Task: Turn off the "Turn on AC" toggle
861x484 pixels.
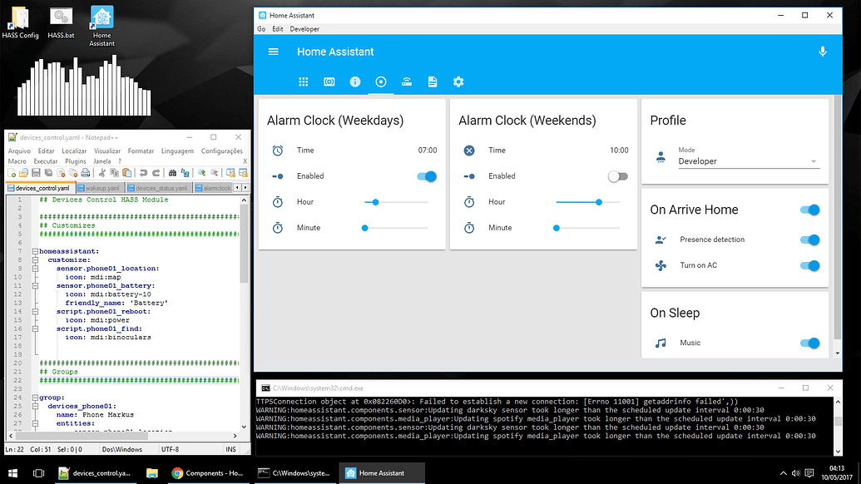Action: tap(809, 266)
